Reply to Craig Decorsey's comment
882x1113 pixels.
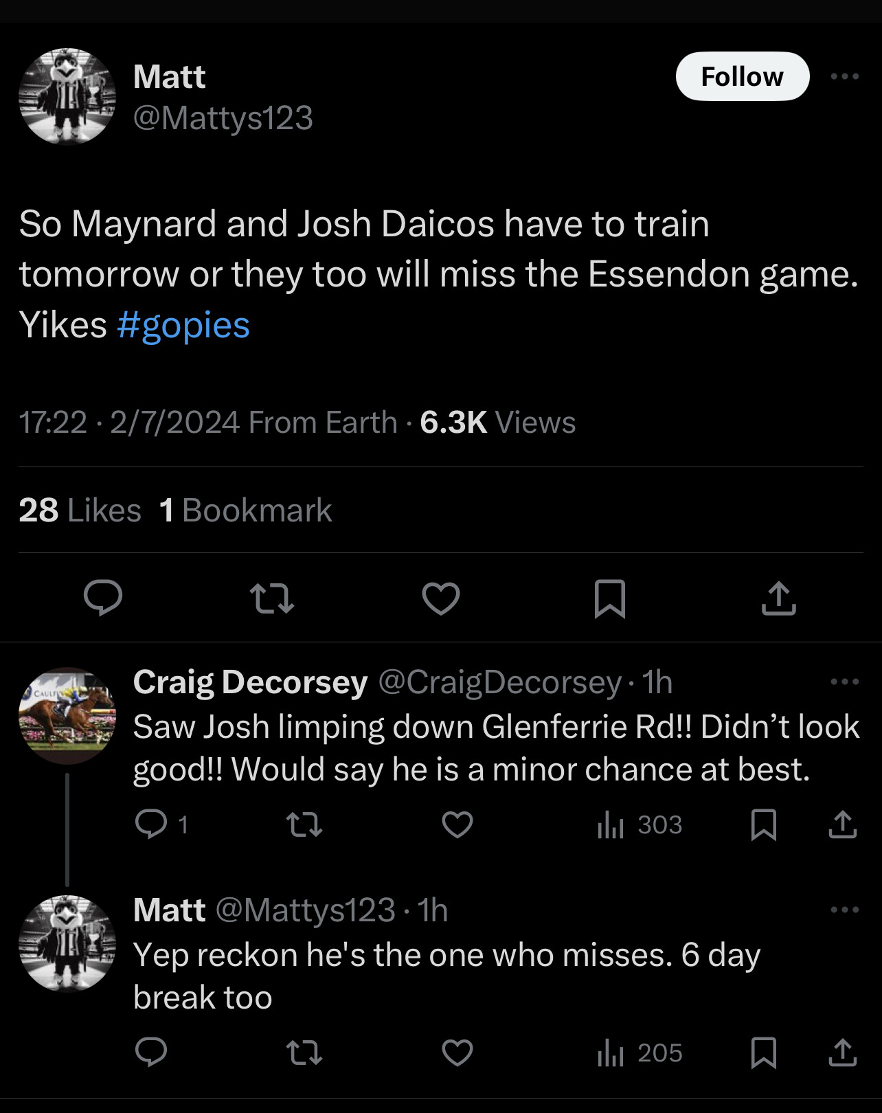[x=151, y=824]
